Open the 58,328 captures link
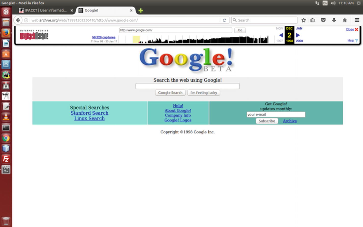The image size is (363, 227). pyautogui.click(x=104, y=37)
